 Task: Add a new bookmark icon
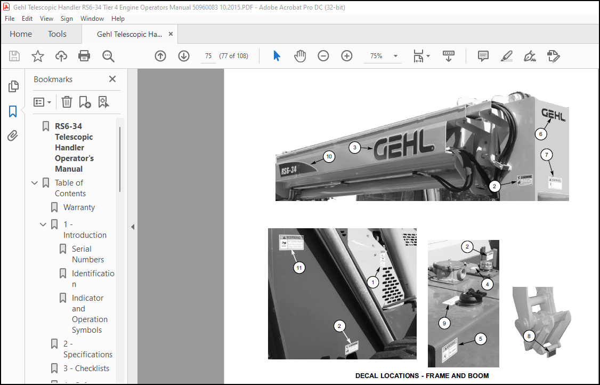pyautogui.click(x=85, y=102)
